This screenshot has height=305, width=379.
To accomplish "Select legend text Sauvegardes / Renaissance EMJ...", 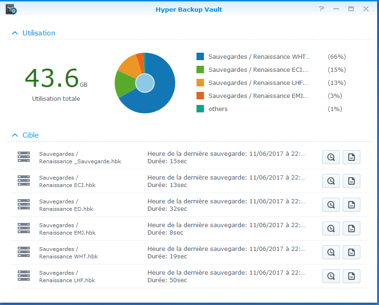I will click(258, 96).
